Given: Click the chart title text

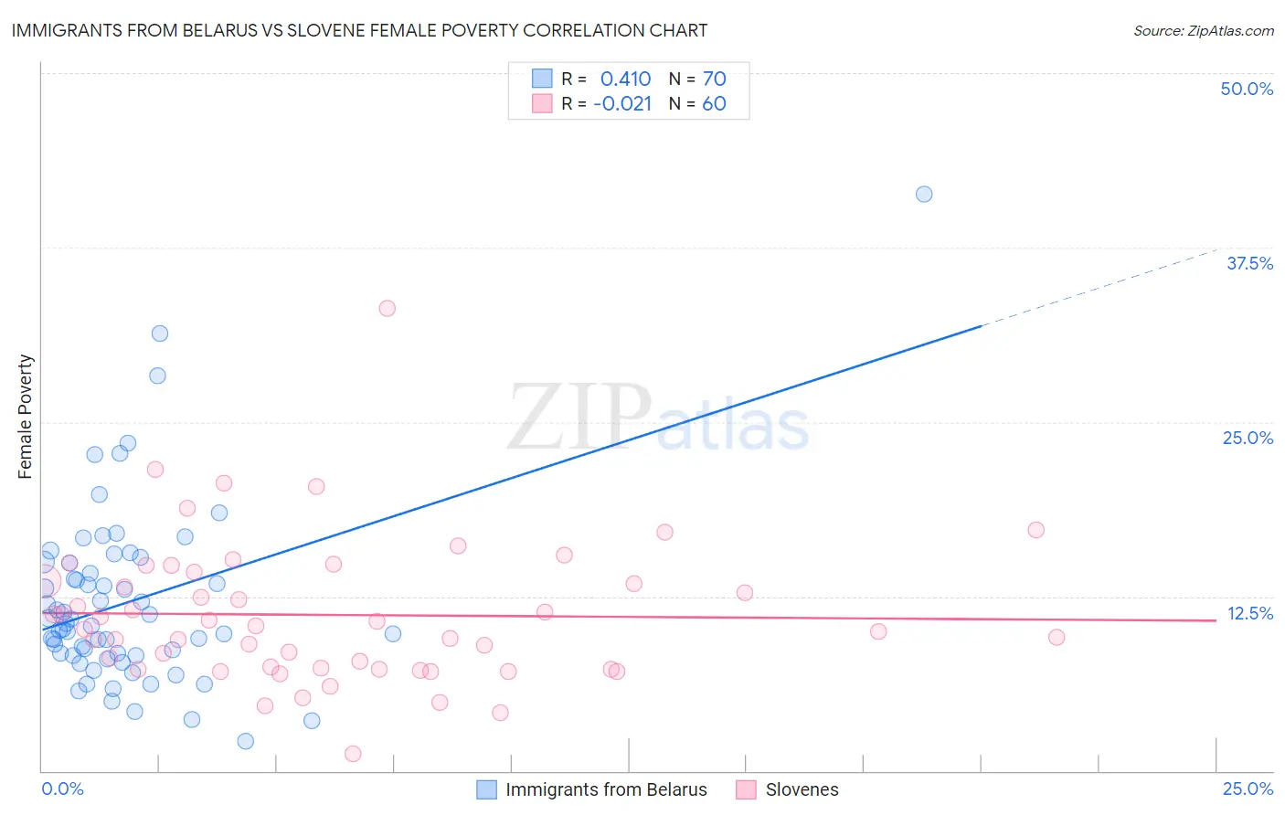Looking at the screenshot, I should 359,30.
